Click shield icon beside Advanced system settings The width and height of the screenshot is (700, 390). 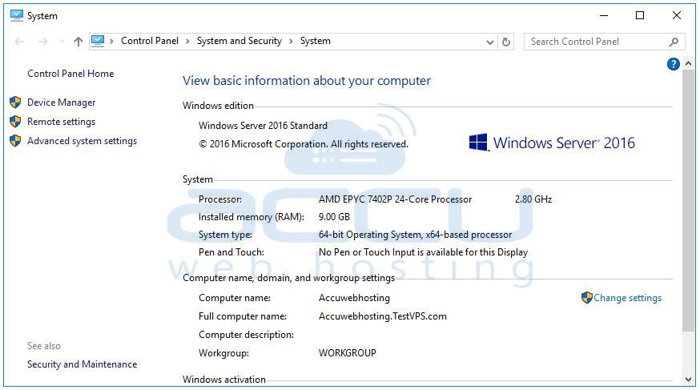coord(15,141)
